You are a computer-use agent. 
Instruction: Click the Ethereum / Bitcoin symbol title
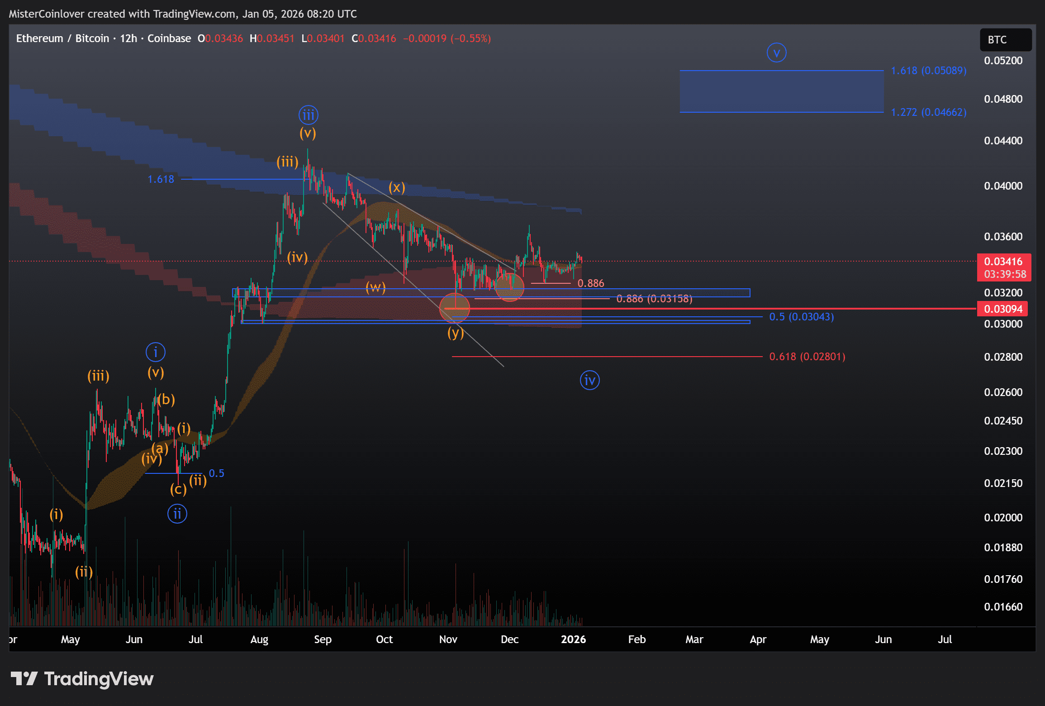tap(62, 38)
